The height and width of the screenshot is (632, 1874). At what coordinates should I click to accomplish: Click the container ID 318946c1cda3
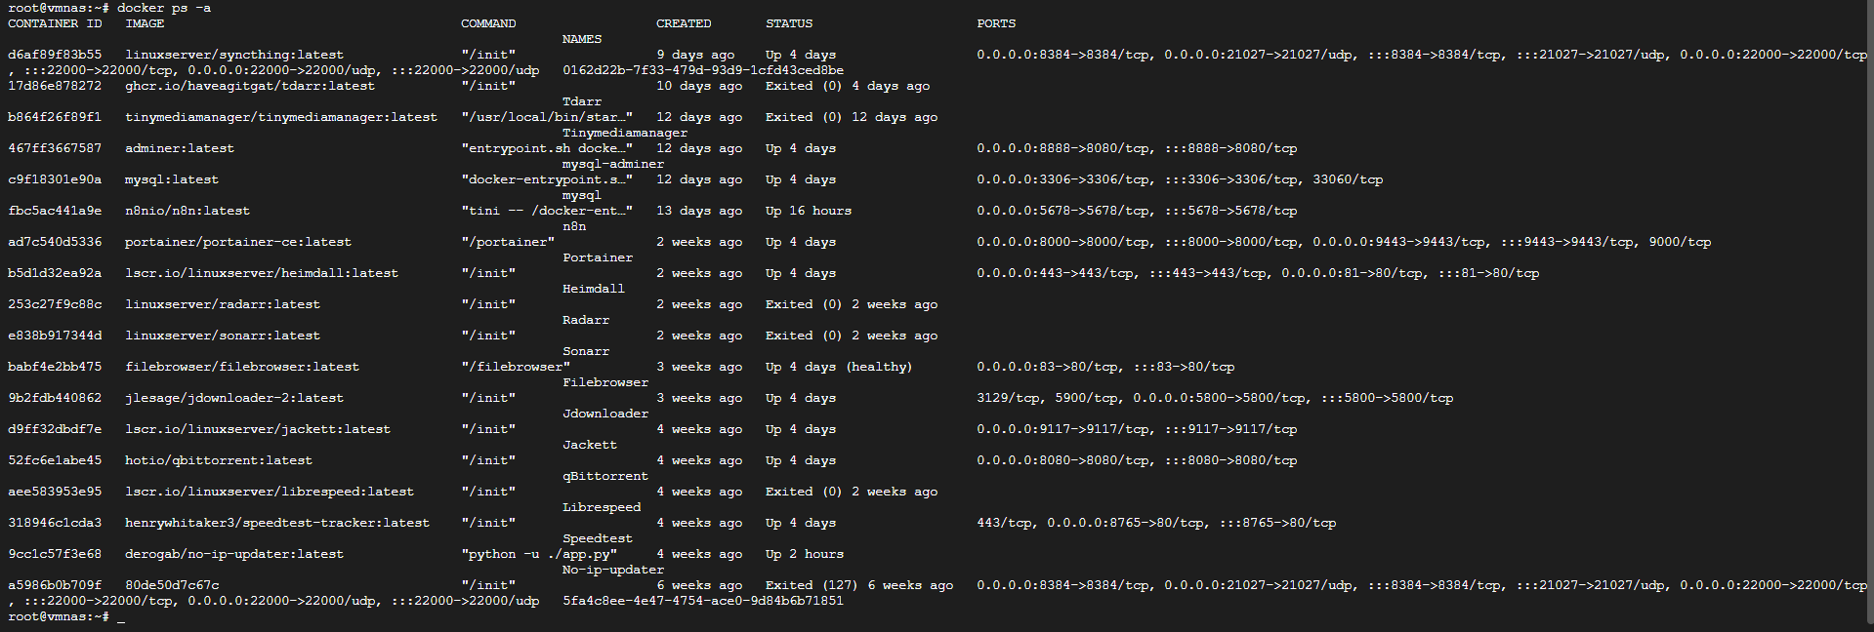[55, 523]
